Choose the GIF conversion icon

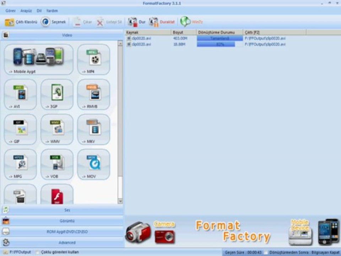(21, 129)
